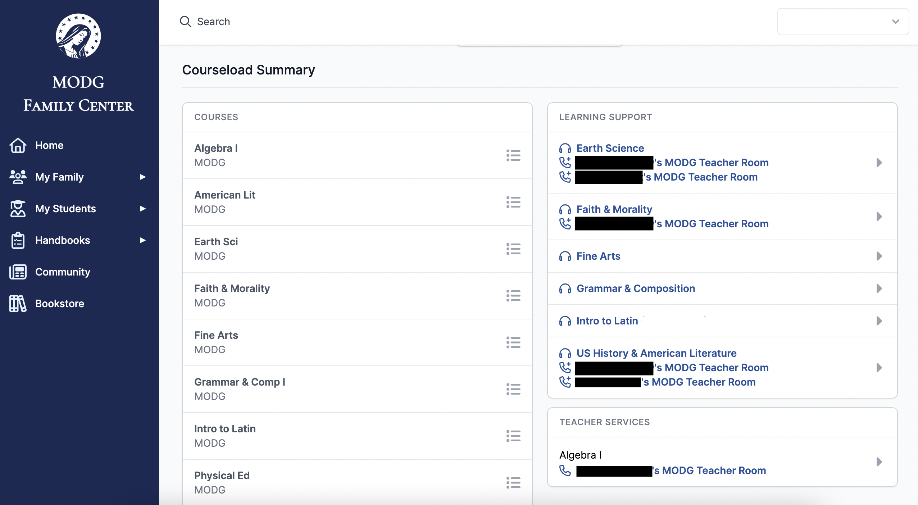Open the US History & American Literature link
918x505 pixels.
click(x=656, y=353)
